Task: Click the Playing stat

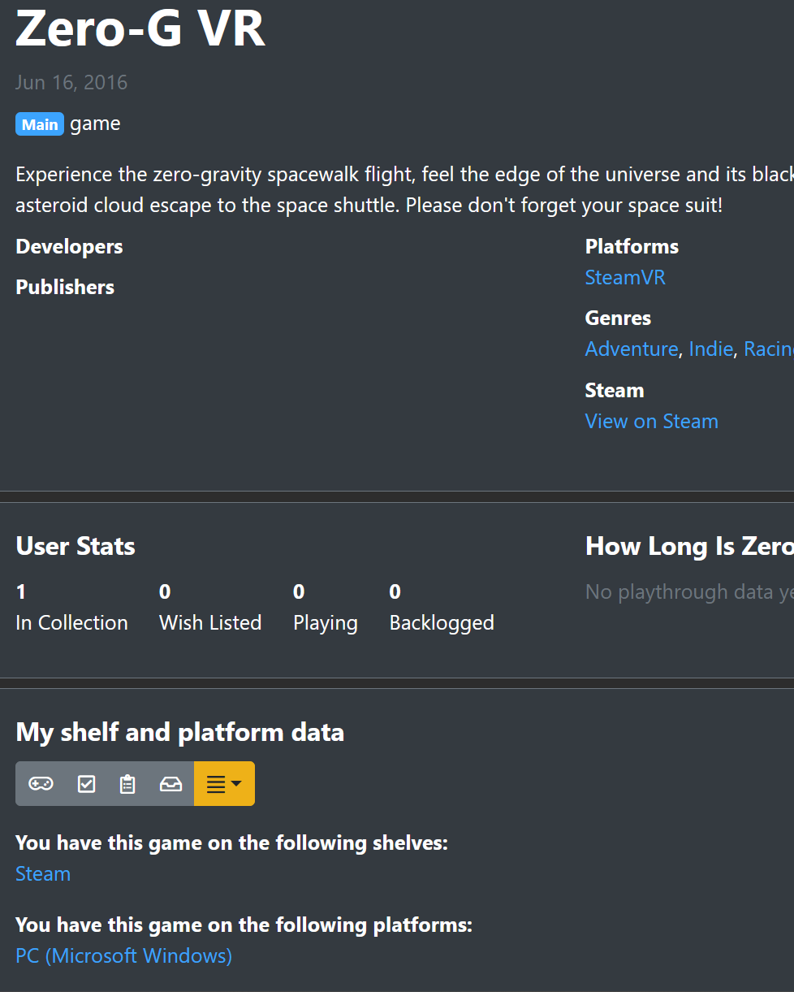Action: pos(325,622)
